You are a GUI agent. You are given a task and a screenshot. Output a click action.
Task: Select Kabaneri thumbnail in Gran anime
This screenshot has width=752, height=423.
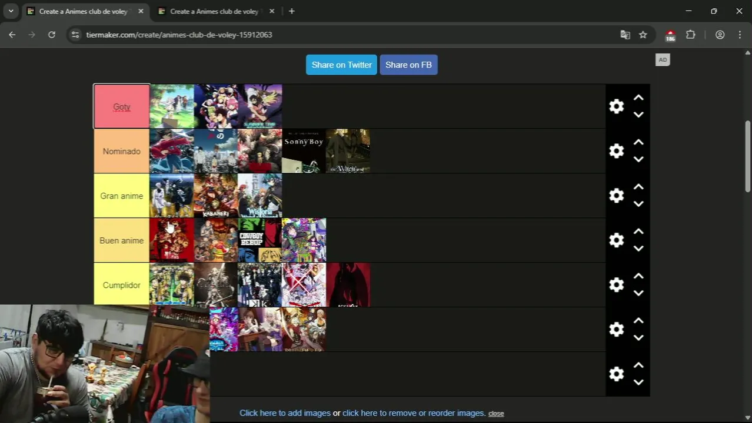pos(215,196)
